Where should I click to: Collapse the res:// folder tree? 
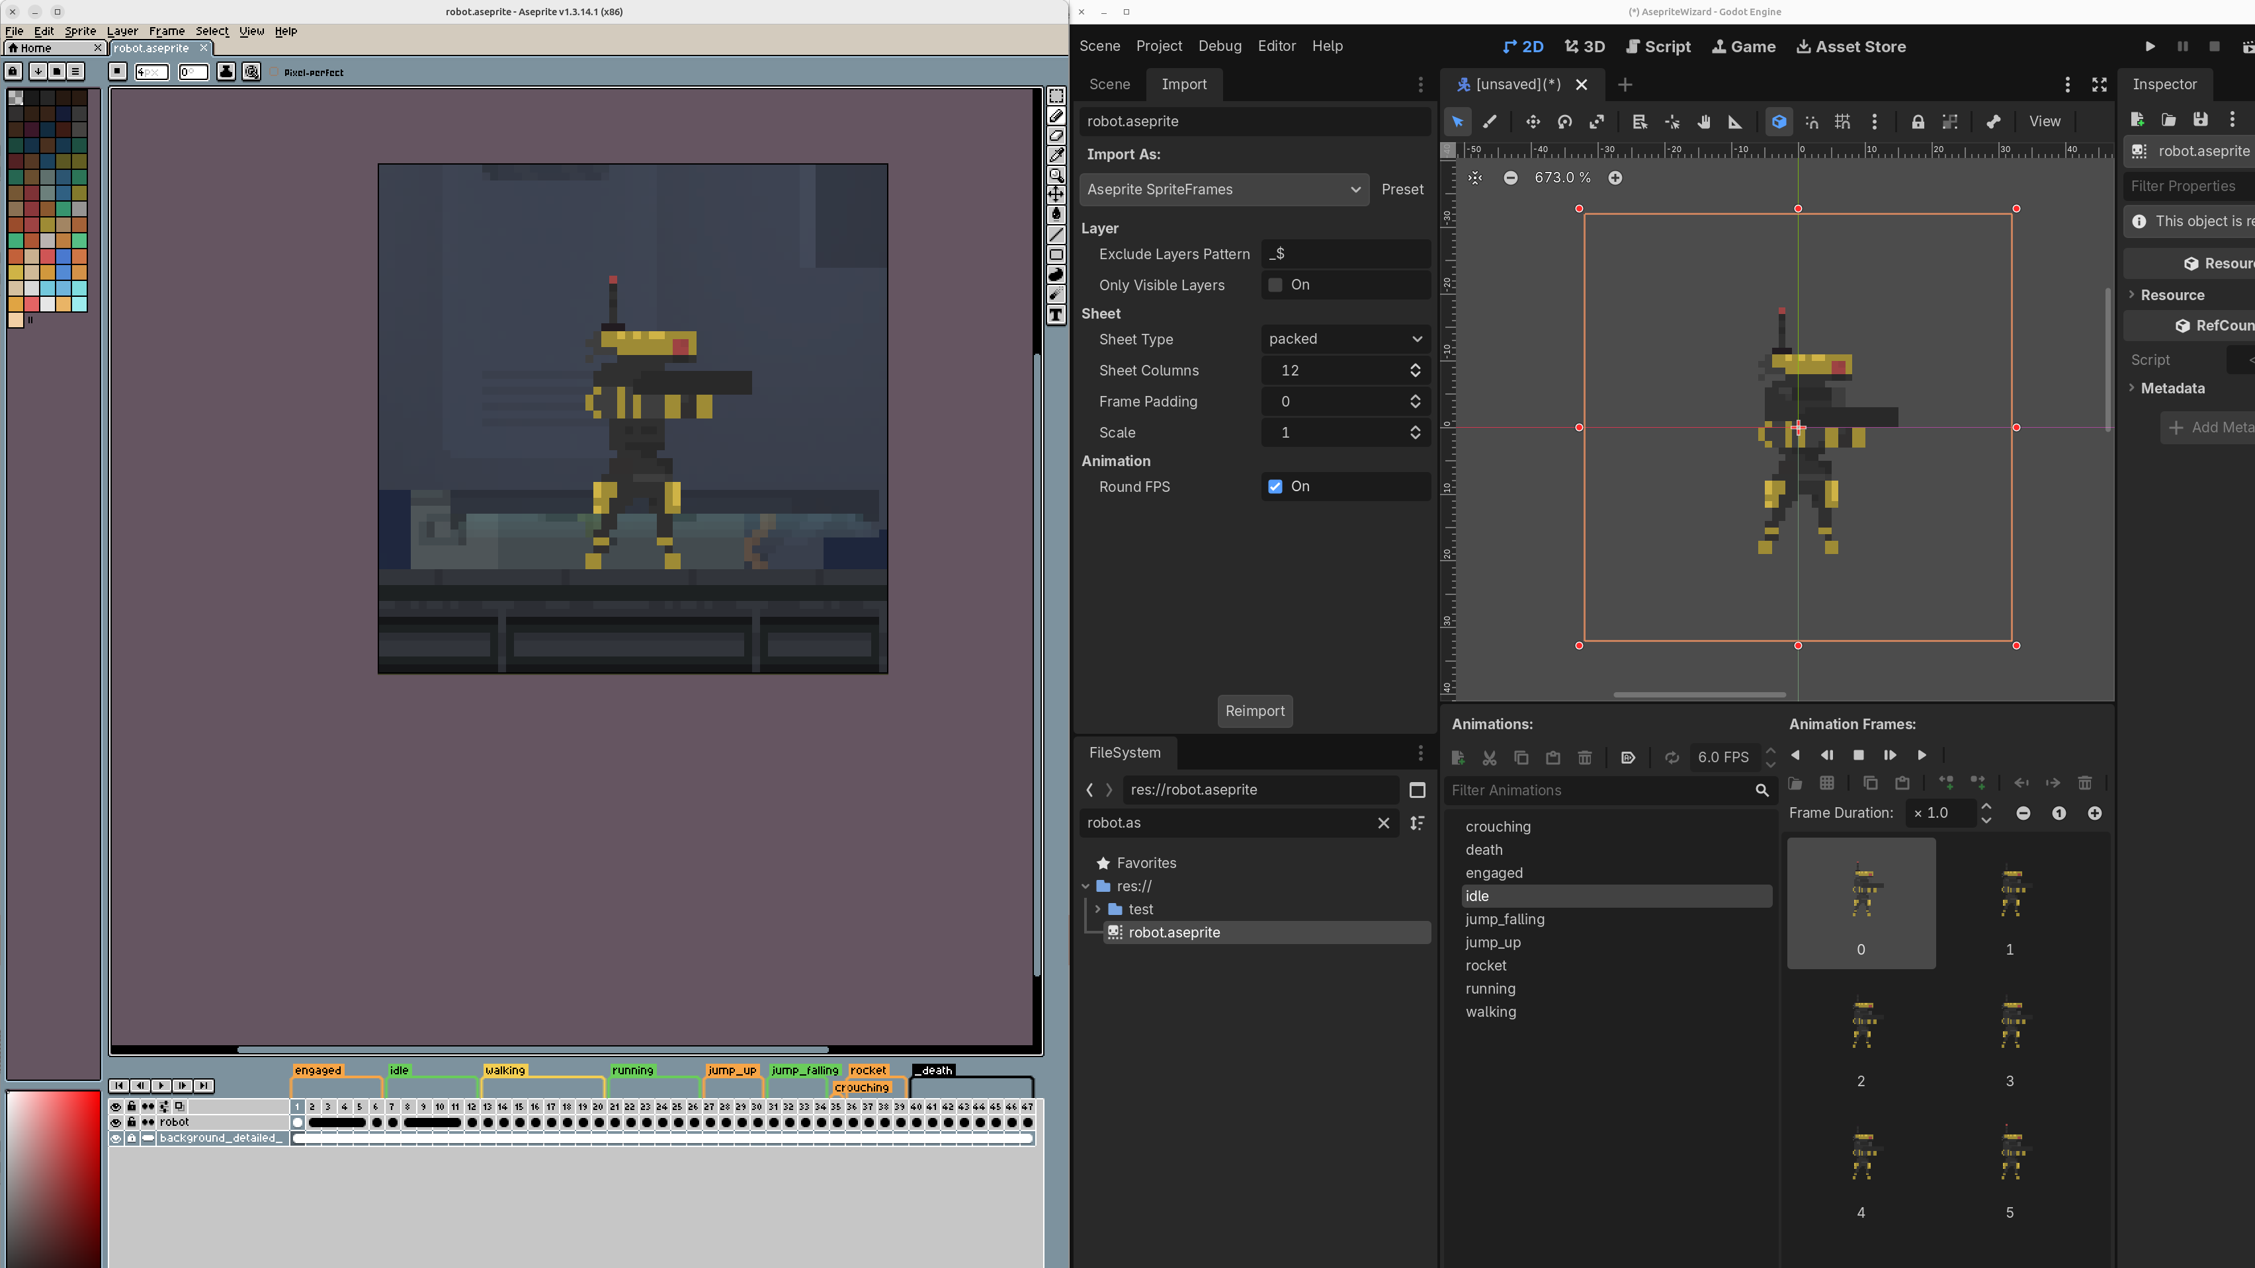pos(1086,887)
